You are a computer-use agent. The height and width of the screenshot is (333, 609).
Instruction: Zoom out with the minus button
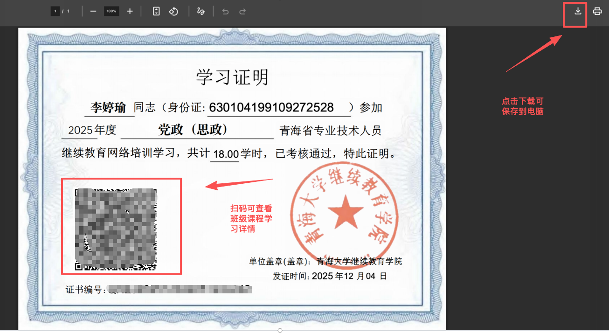coord(93,11)
